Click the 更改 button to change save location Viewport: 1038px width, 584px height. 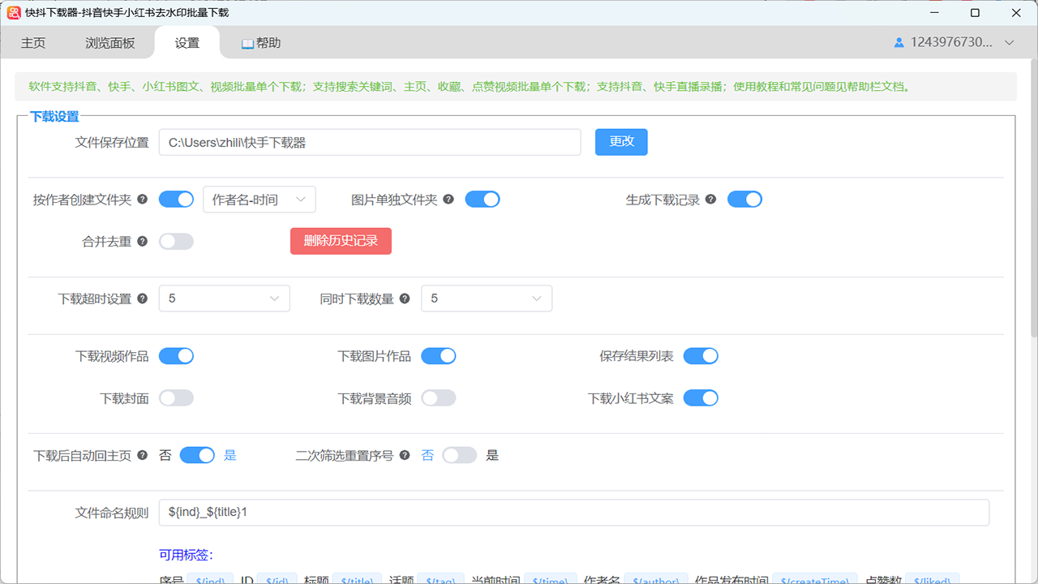point(621,141)
